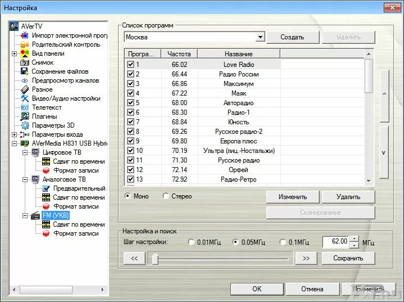This screenshot has height=302, width=404.
Task: Select the Snapshot camera icon
Action: (25, 62)
